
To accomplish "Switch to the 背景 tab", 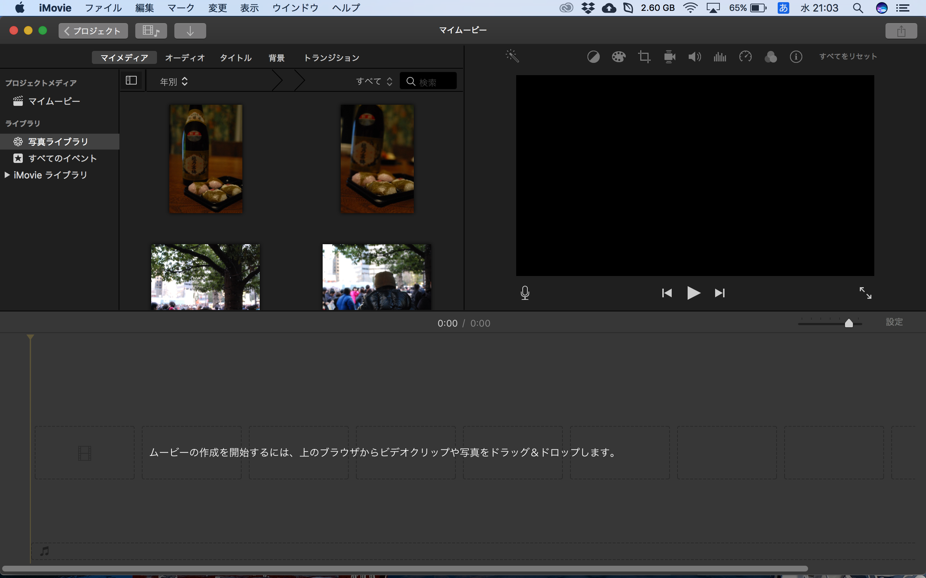I will pyautogui.click(x=277, y=58).
